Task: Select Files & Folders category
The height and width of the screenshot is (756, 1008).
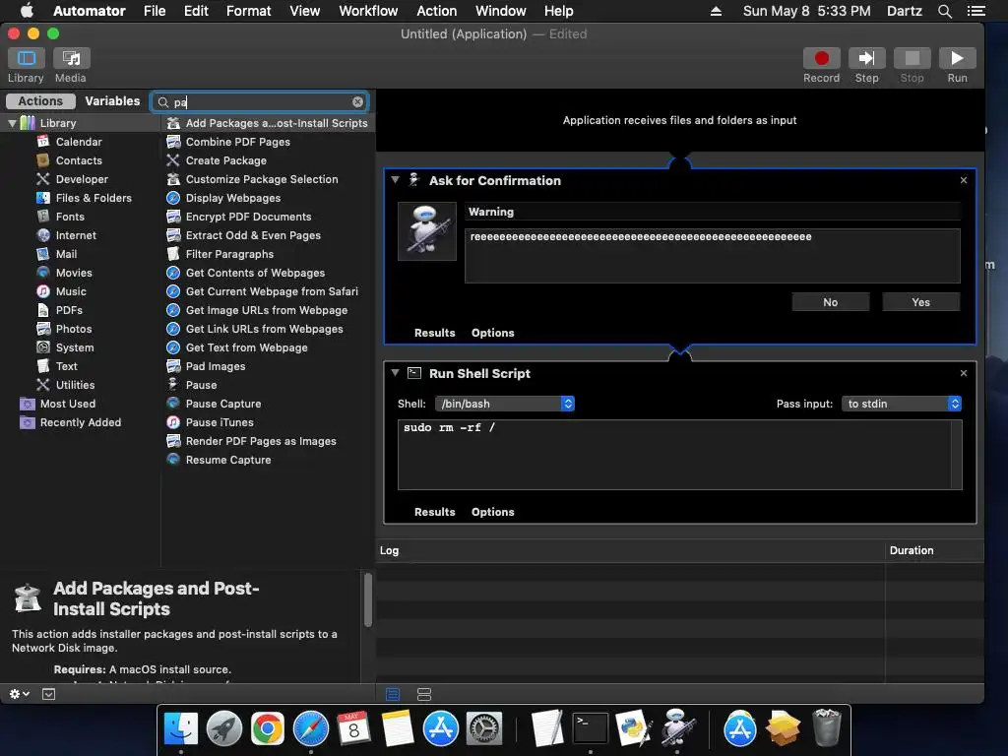Action: [94, 197]
